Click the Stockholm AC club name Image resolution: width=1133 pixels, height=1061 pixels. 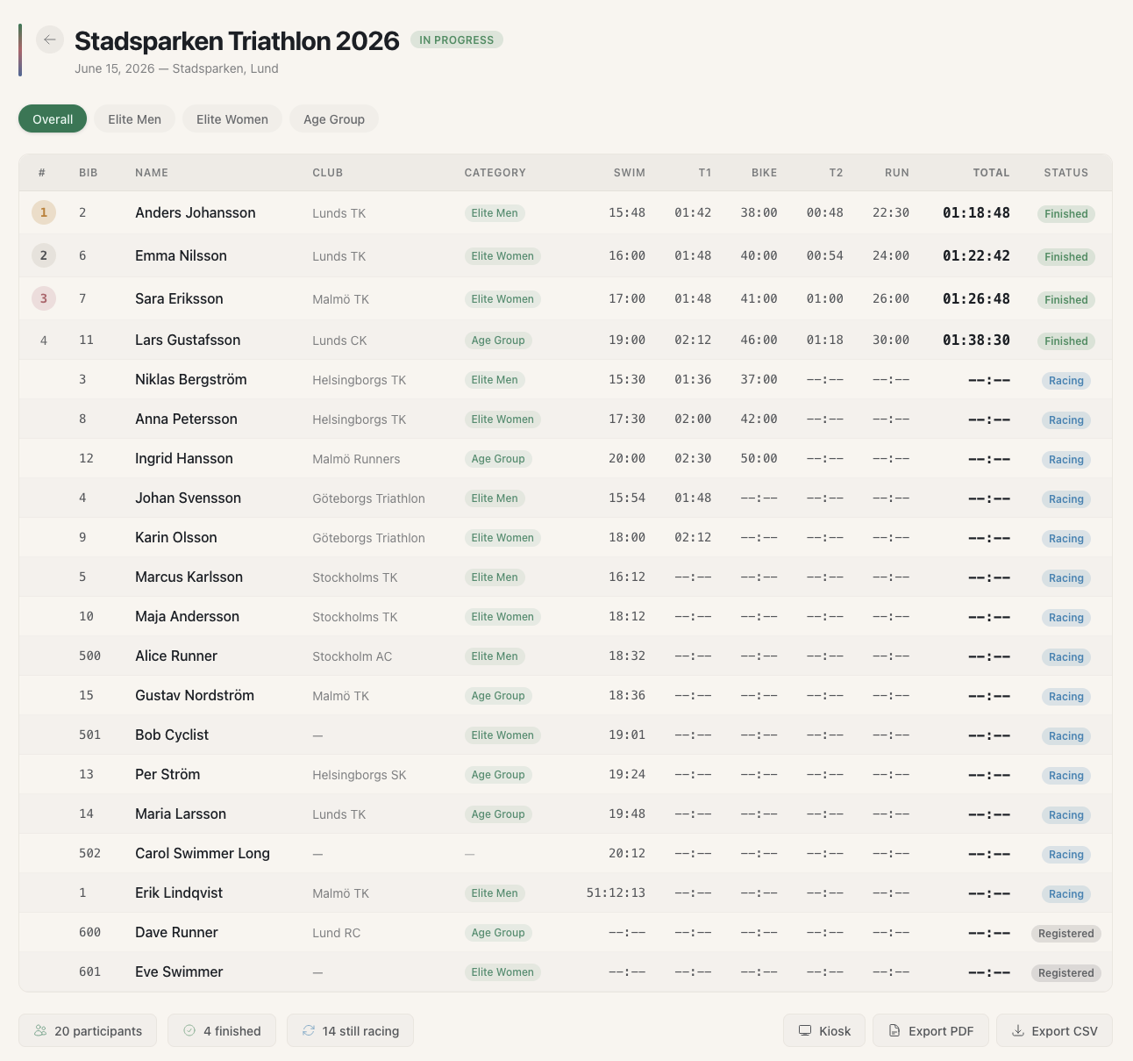coord(353,656)
